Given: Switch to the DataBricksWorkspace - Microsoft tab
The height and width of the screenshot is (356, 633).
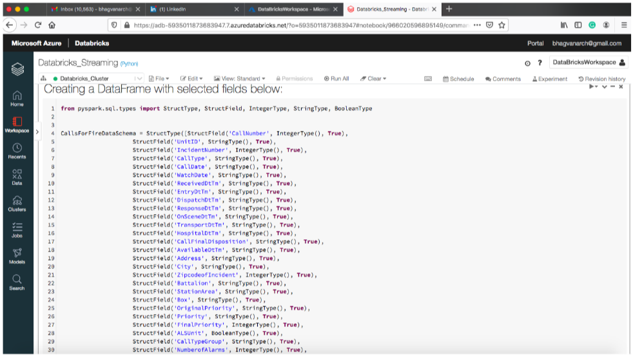Looking at the screenshot, I should click(293, 9).
